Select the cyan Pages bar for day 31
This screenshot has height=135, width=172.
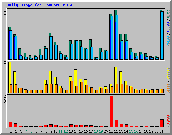coord(162,35)
